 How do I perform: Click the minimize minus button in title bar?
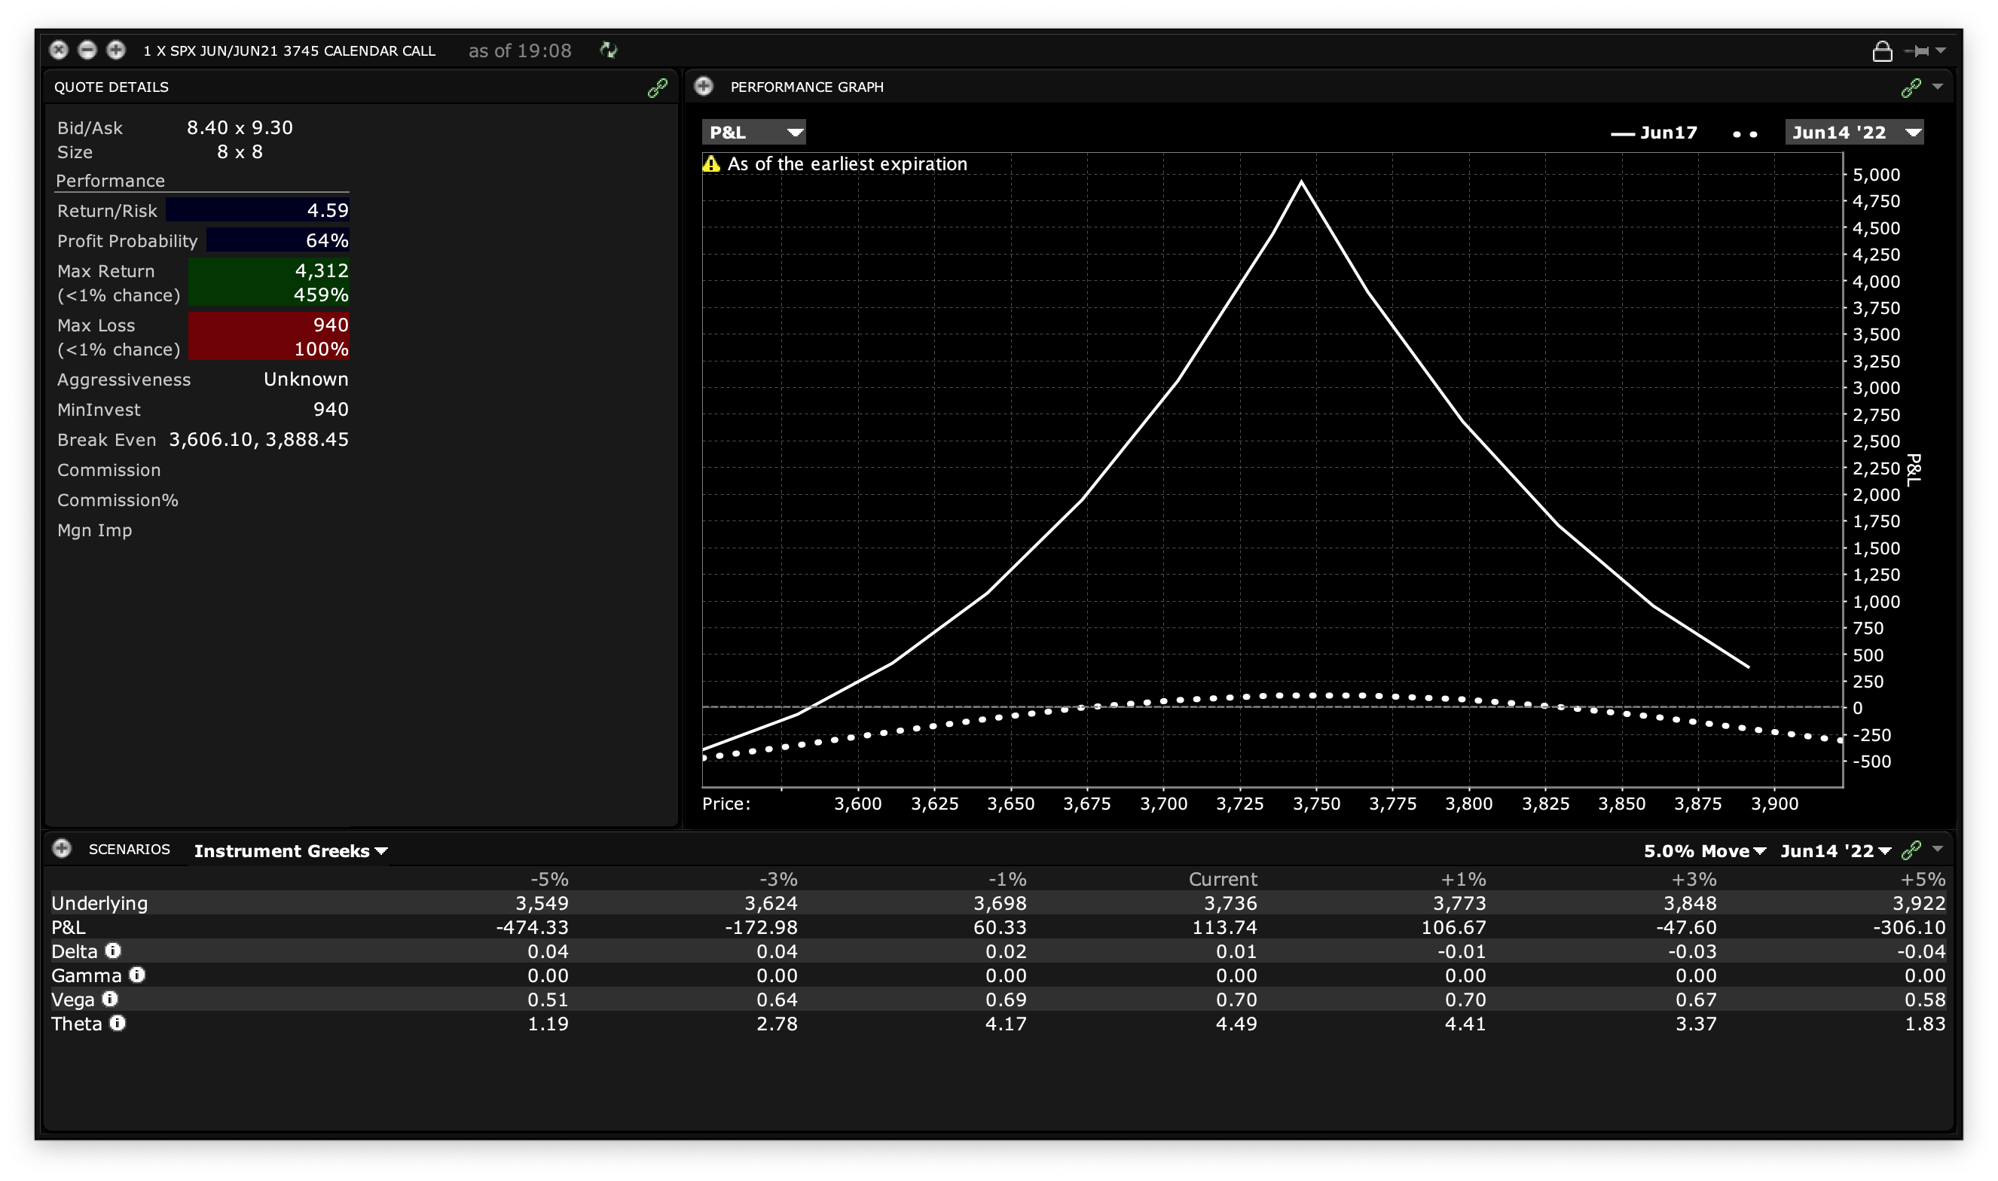click(87, 50)
